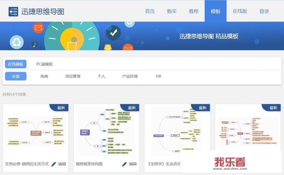Open the 植物根茎结构图 template thumbnail

click(x=106, y=131)
